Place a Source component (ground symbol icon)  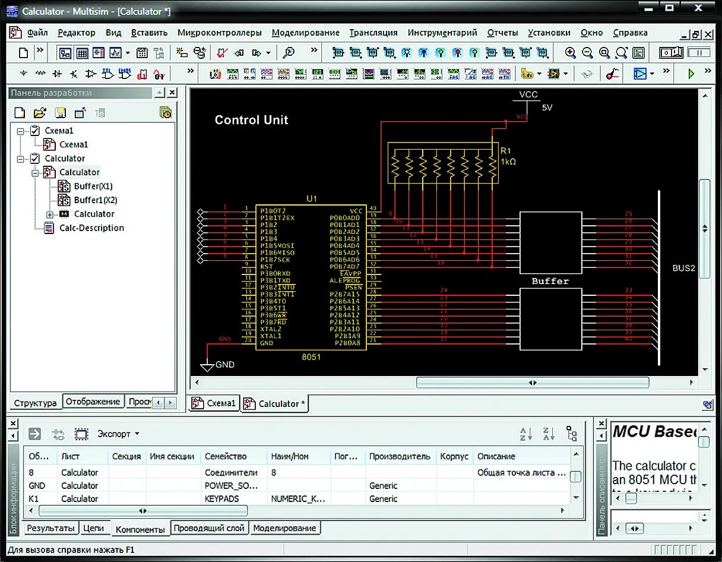[23, 74]
